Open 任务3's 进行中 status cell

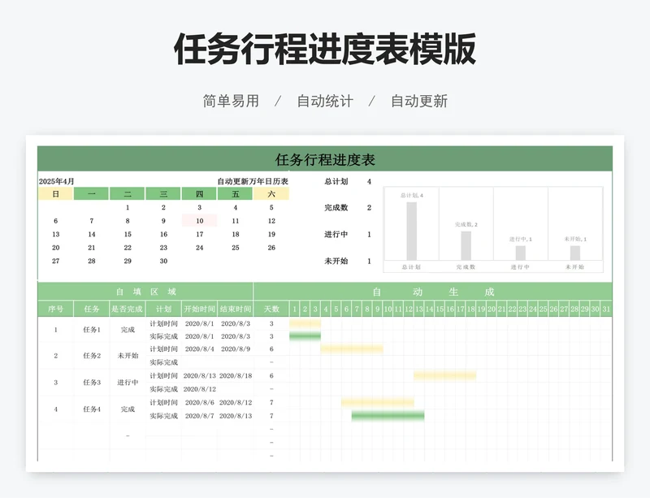coord(128,383)
